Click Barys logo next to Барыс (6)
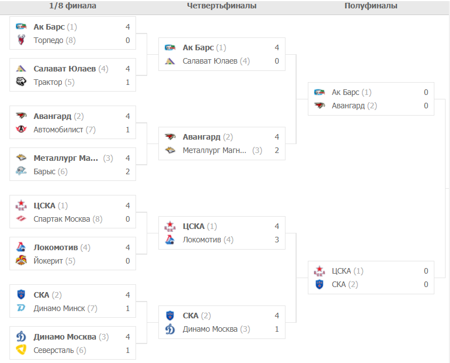Viewport: 450px width, 363px height. 21,171
